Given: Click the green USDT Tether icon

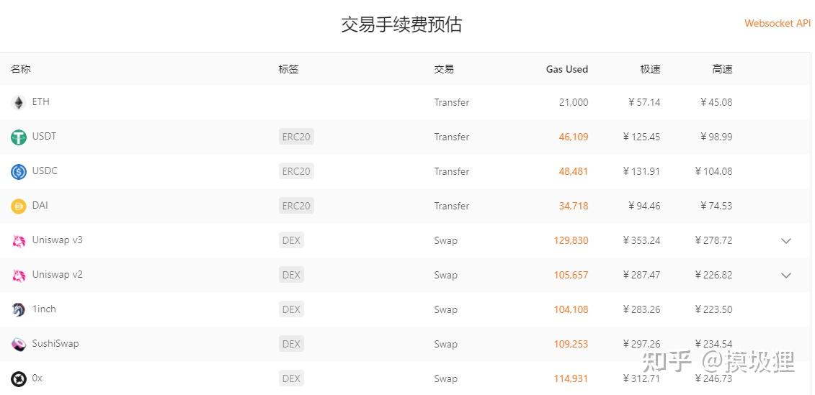Looking at the screenshot, I should pyautogui.click(x=19, y=137).
